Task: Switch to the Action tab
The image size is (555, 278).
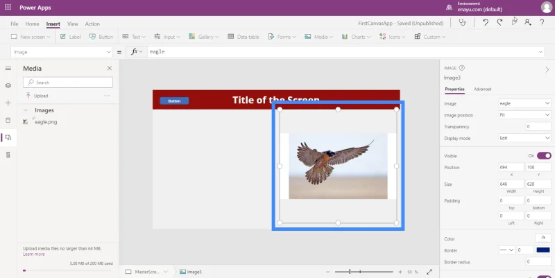Action: pyautogui.click(x=92, y=24)
